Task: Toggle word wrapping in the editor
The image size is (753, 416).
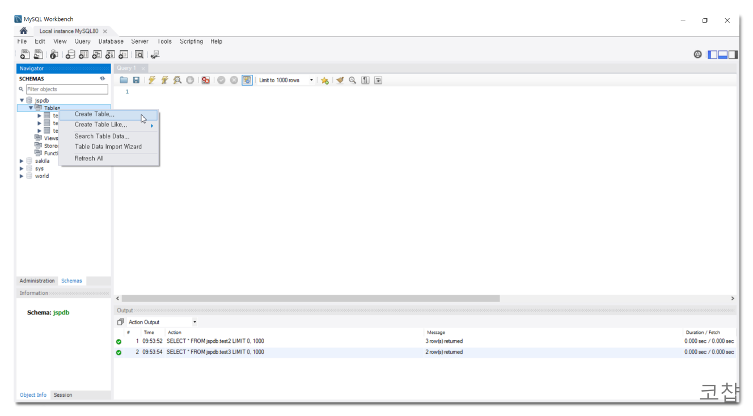Action: 378,80
